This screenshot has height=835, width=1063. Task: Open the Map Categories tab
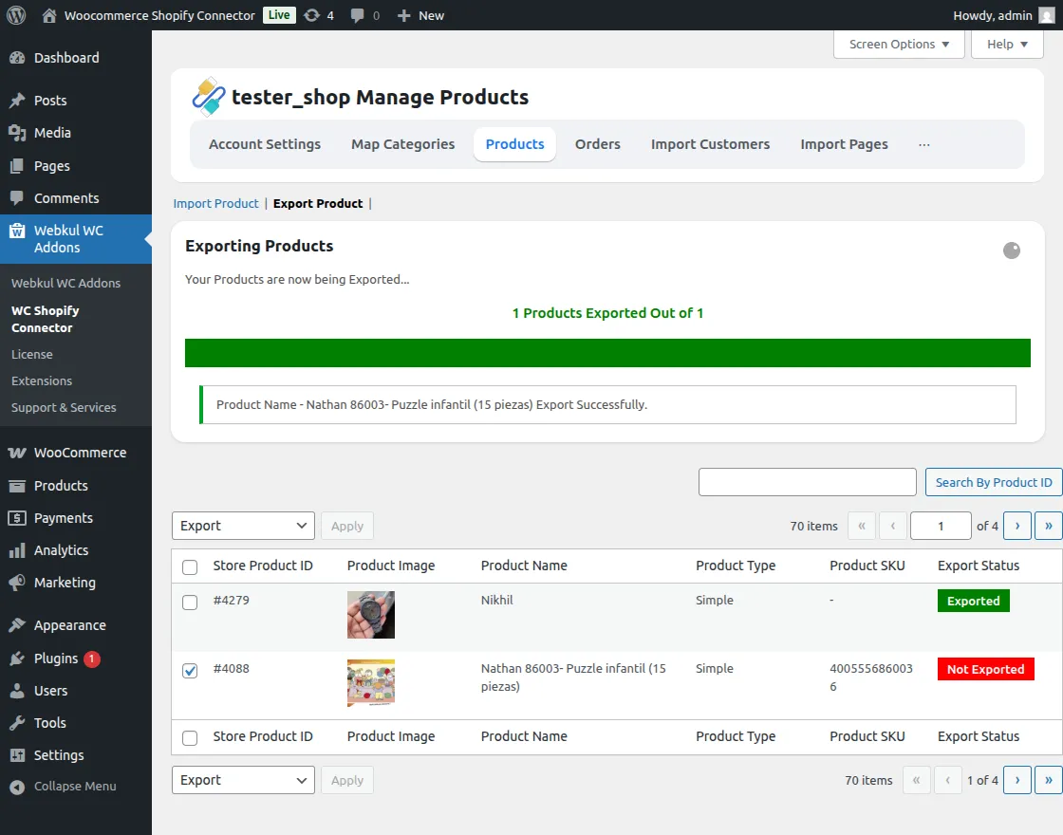click(402, 144)
